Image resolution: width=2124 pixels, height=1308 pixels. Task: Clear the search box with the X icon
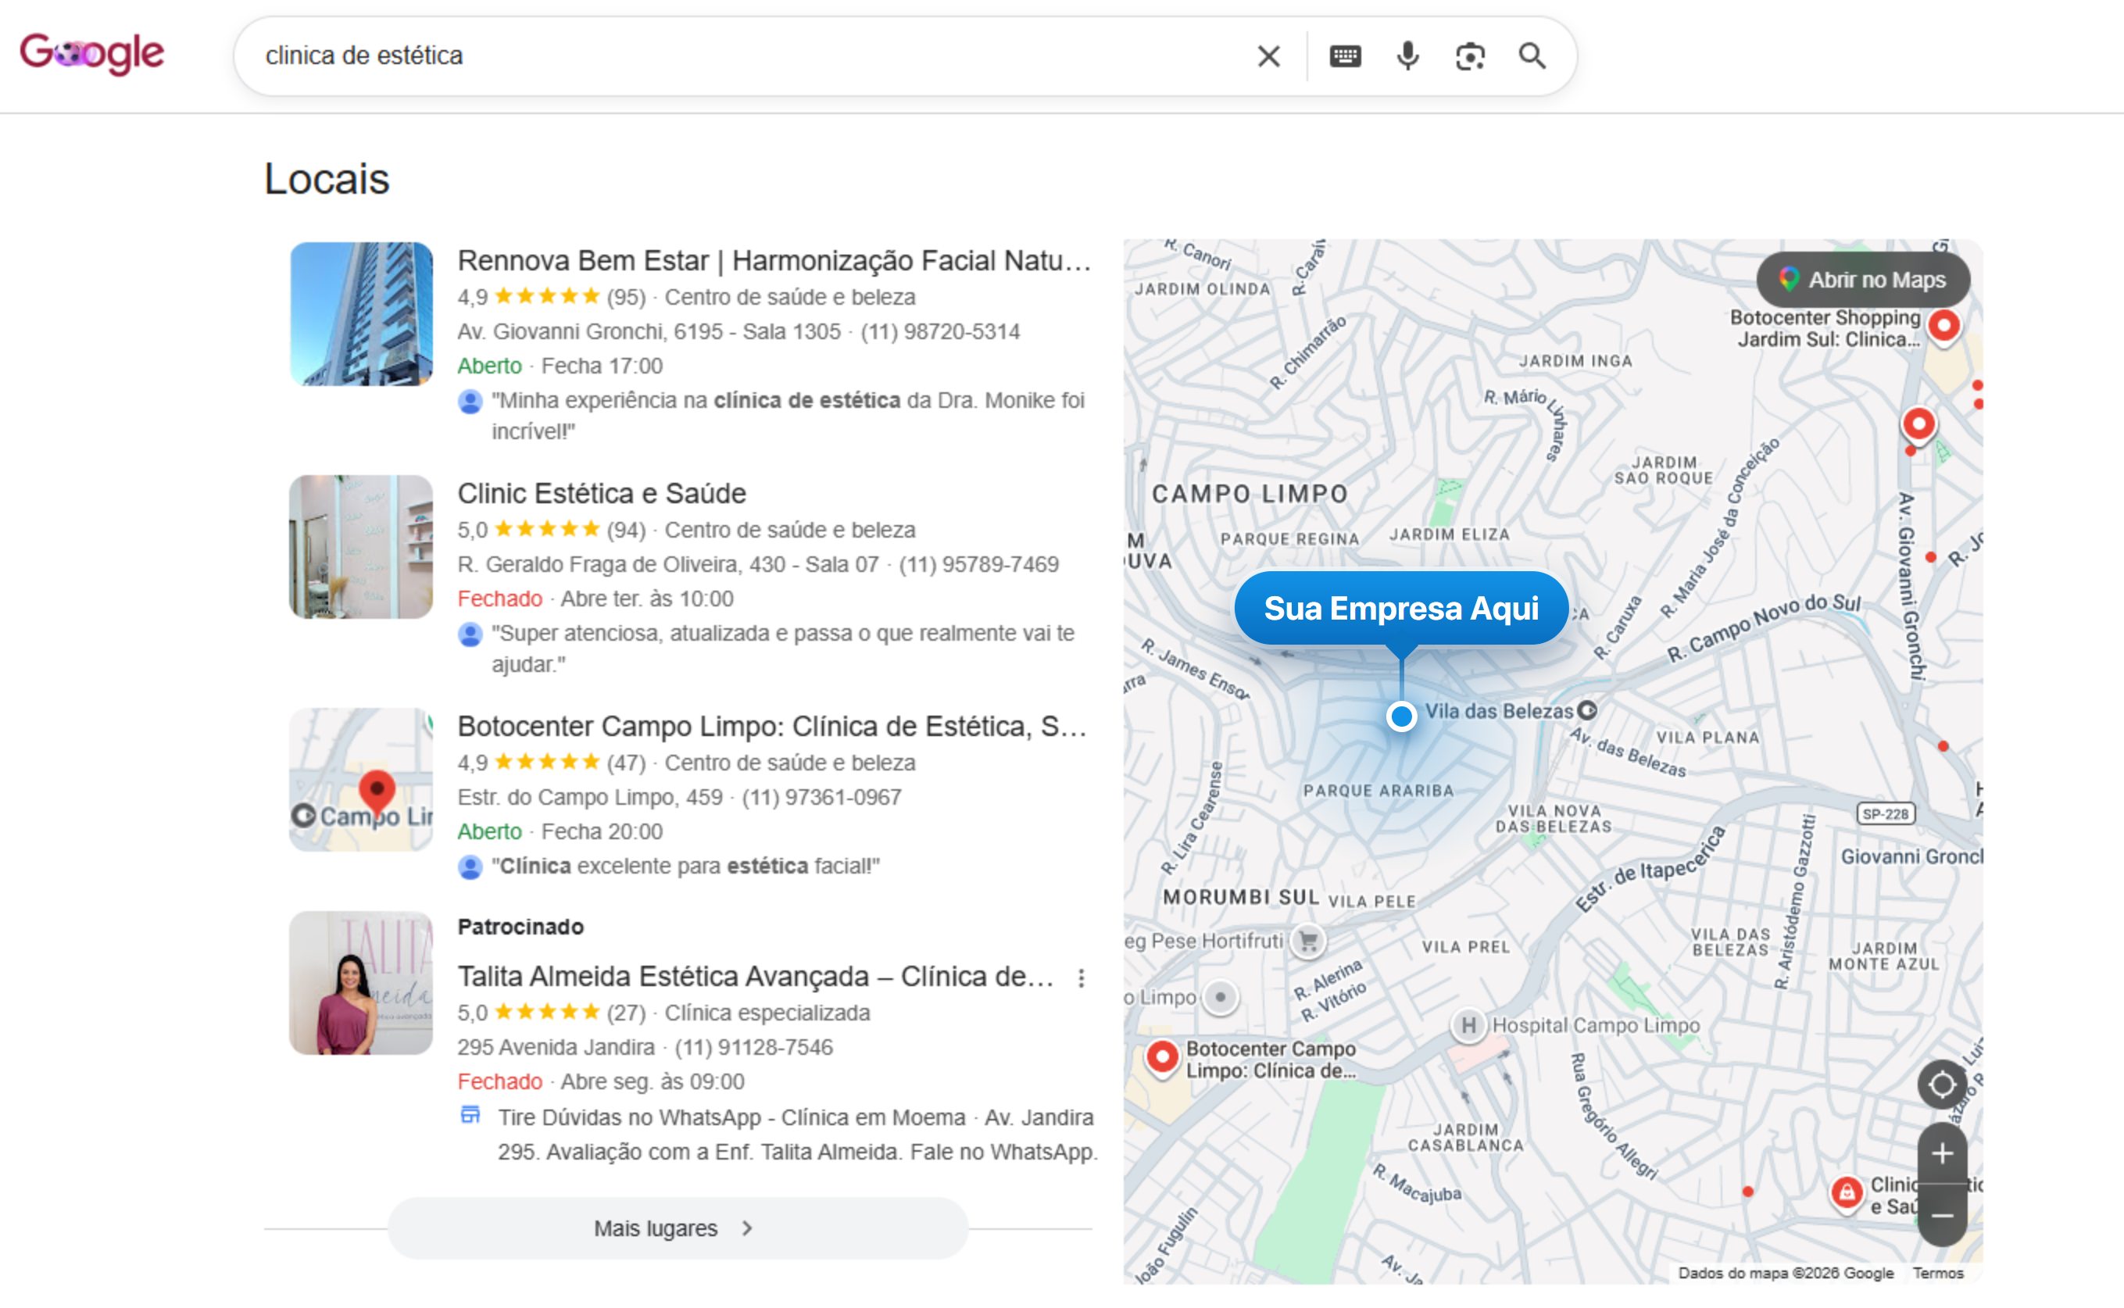pyautogui.click(x=1268, y=56)
